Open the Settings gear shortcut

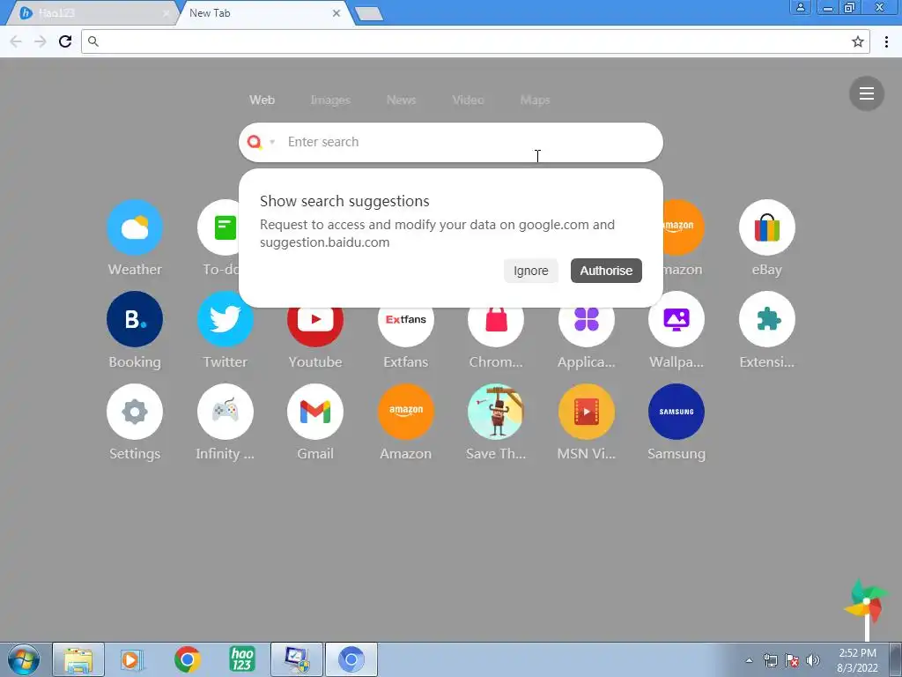point(135,412)
